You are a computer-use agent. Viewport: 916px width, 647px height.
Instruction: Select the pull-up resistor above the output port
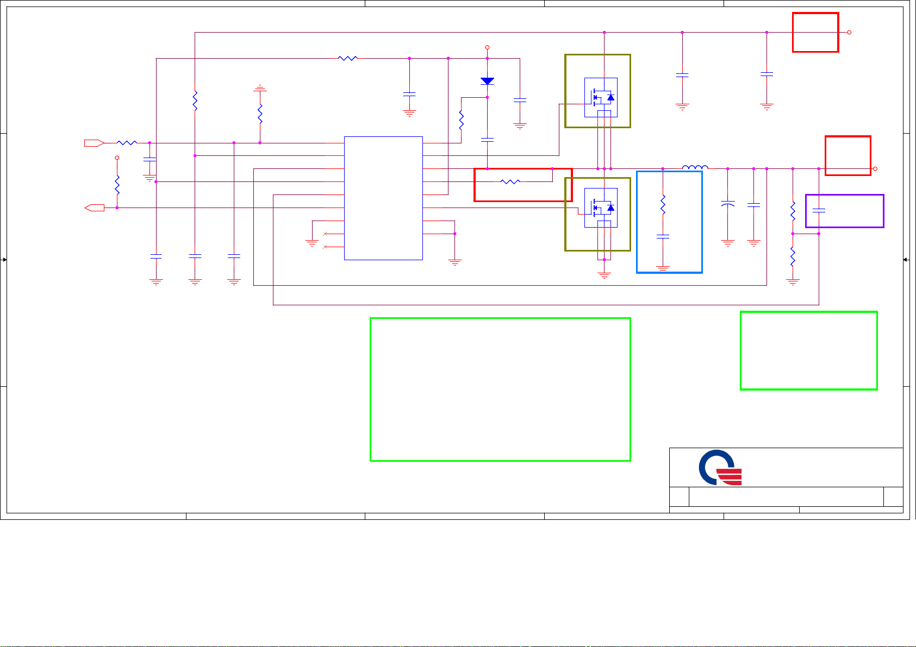coord(117,185)
